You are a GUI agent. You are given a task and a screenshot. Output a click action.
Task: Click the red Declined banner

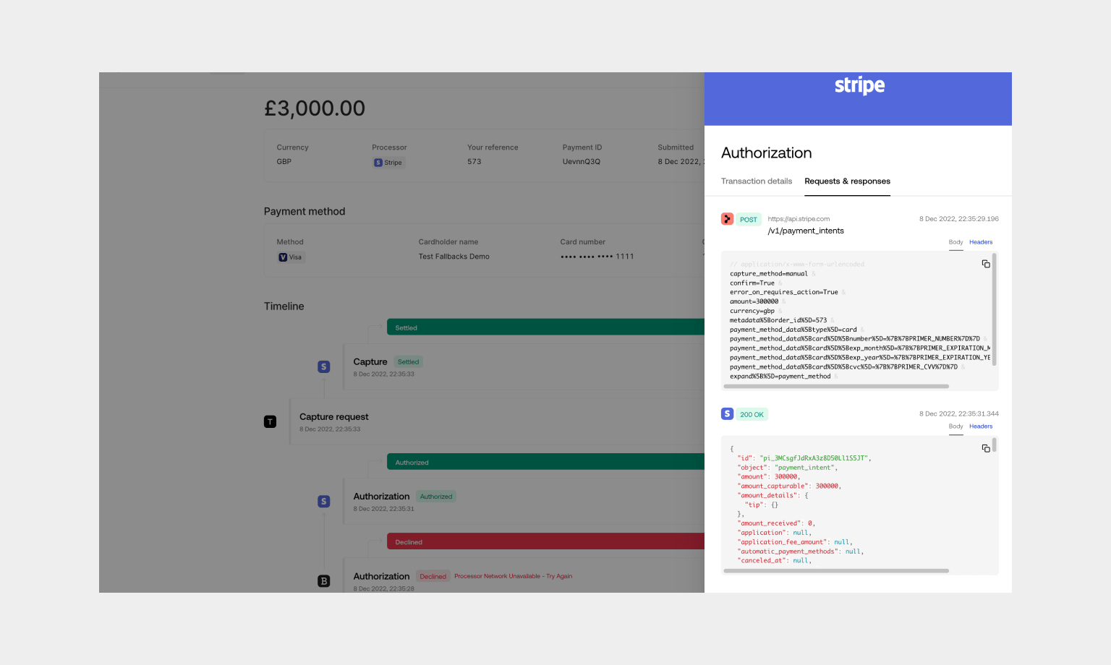(545, 541)
